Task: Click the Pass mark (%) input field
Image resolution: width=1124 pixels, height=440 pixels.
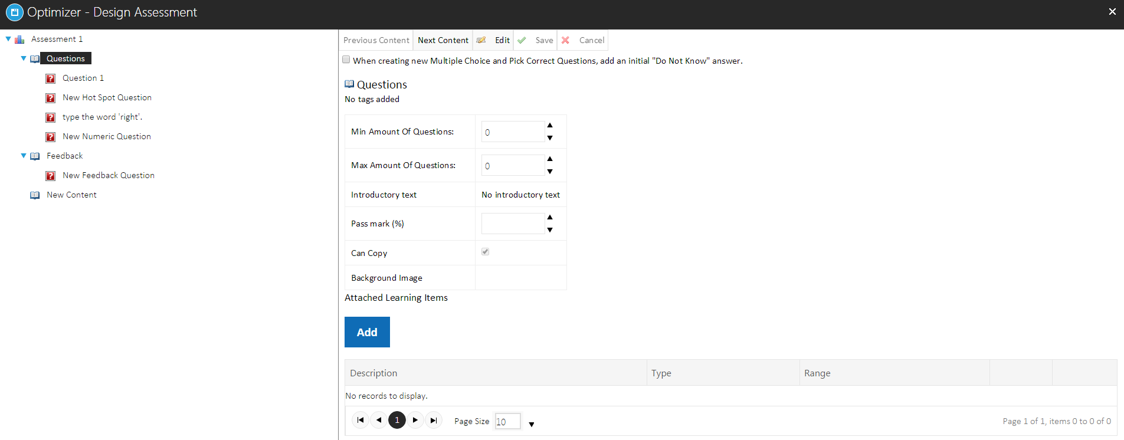Action: click(x=512, y=224)
